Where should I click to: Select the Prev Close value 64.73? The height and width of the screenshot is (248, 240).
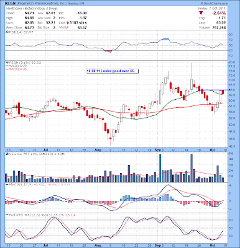coord(29,27)
